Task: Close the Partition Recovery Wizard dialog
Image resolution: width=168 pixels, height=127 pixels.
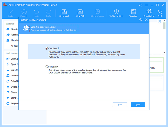Action: pyautogui.click(x=146, y=20)
